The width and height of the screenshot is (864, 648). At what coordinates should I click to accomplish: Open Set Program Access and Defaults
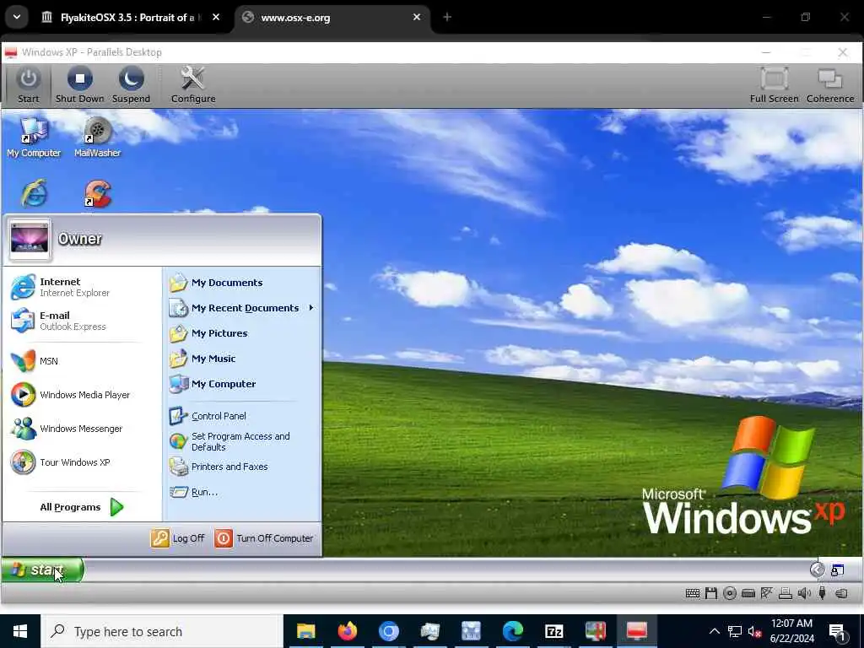[x=242, y=441]
